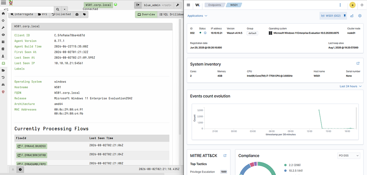This screenshot has width=367, height=175.
Task: Open MITRE ATT&CK external link icon
Action: [225, 156]
